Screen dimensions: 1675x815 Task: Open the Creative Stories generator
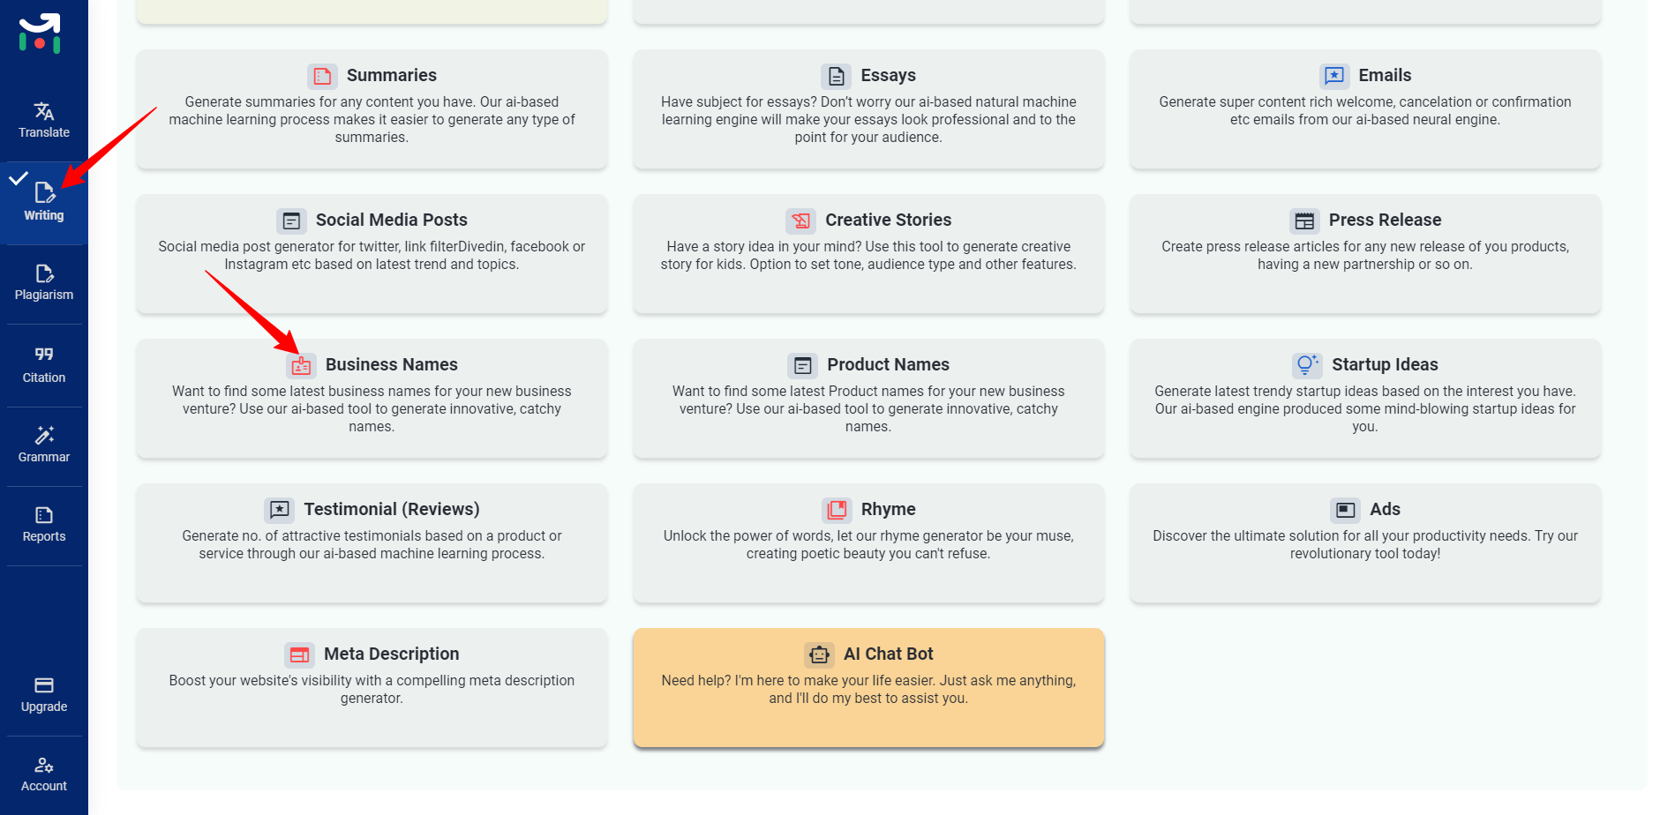tap(868, 255)
